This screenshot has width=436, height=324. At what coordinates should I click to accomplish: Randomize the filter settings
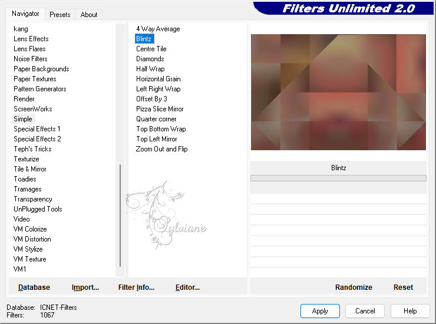(x=354, y=287)
